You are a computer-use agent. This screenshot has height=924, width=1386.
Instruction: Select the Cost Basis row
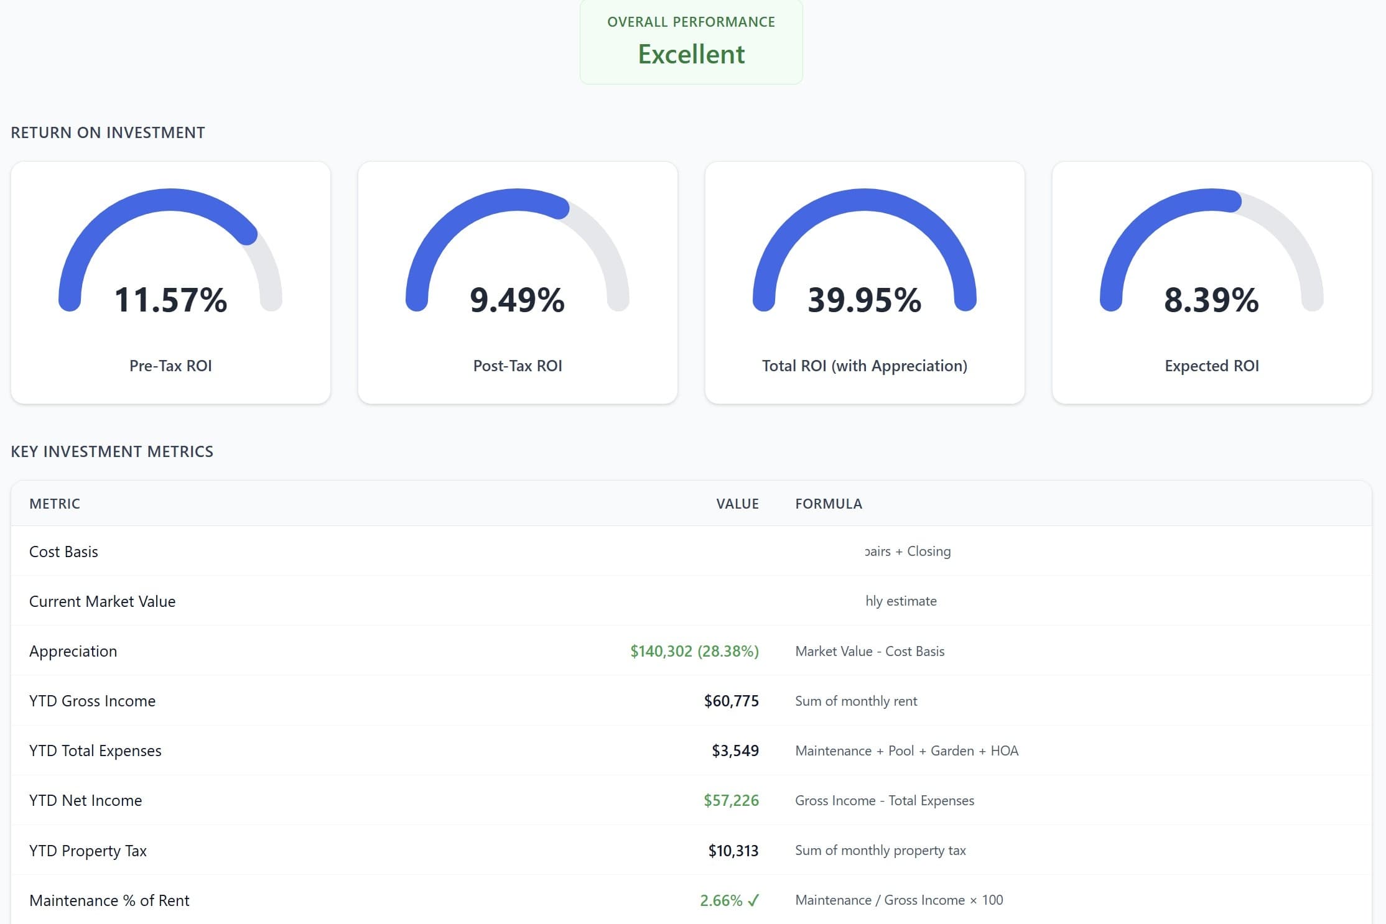[x=63, y=552]
